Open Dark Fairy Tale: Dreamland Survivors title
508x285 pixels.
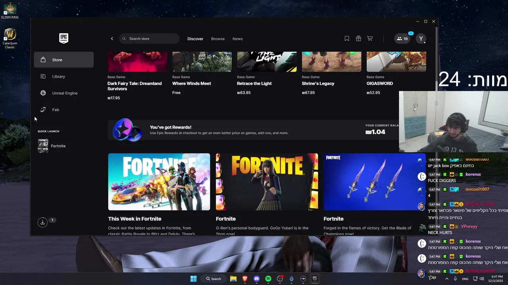click(135, 86)
